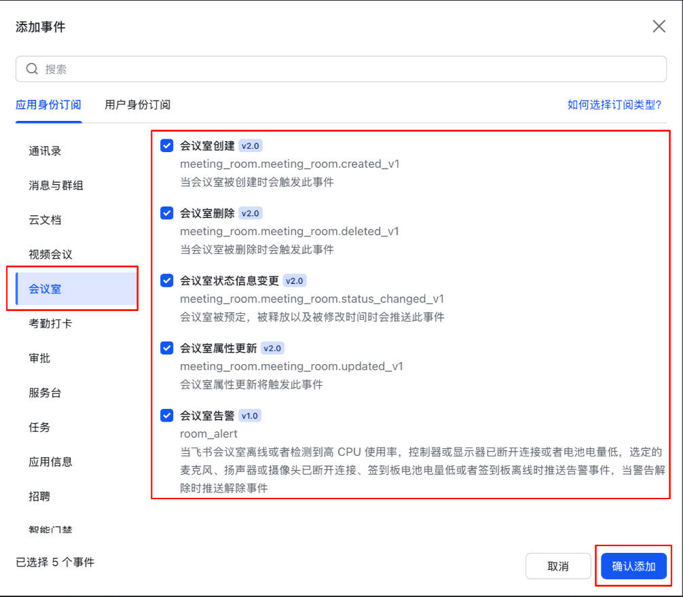
Task: Open the 服务台 event category
Action: pyautogui.click(x=45, y=393)
